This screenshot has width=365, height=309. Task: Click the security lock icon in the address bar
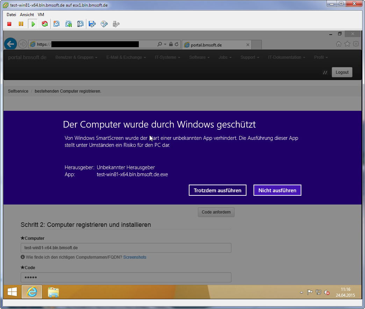click(x=171, y=44)
